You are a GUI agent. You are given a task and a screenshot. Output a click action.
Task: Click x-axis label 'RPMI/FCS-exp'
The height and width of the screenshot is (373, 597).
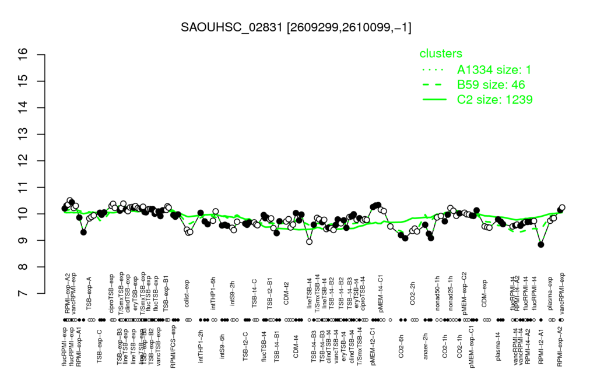173,347
